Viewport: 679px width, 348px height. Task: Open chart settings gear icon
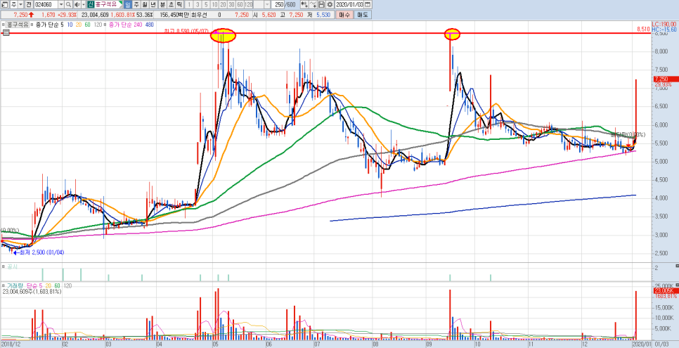[330, 4]
